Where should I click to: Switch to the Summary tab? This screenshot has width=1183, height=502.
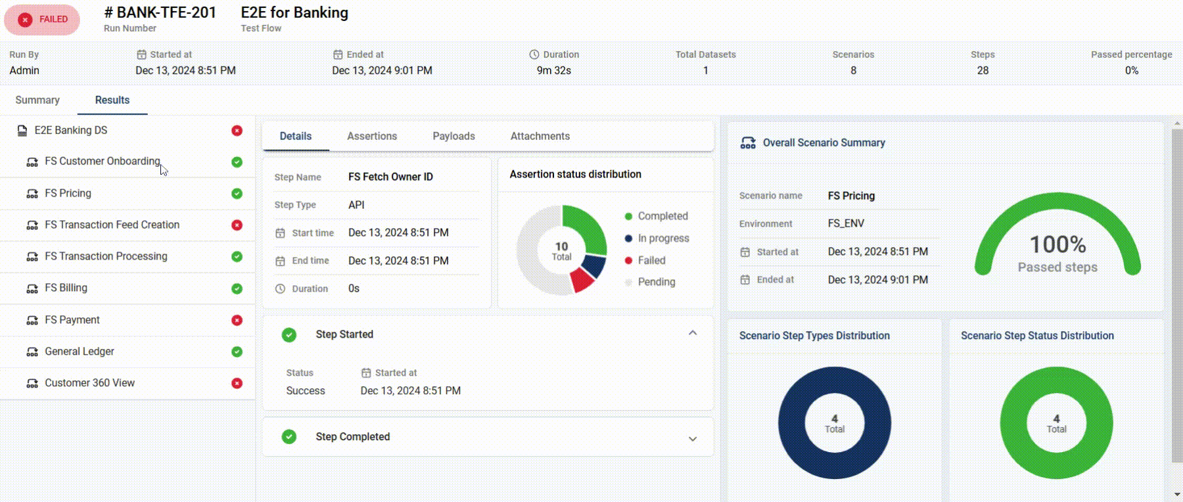[x=37, y=101]
